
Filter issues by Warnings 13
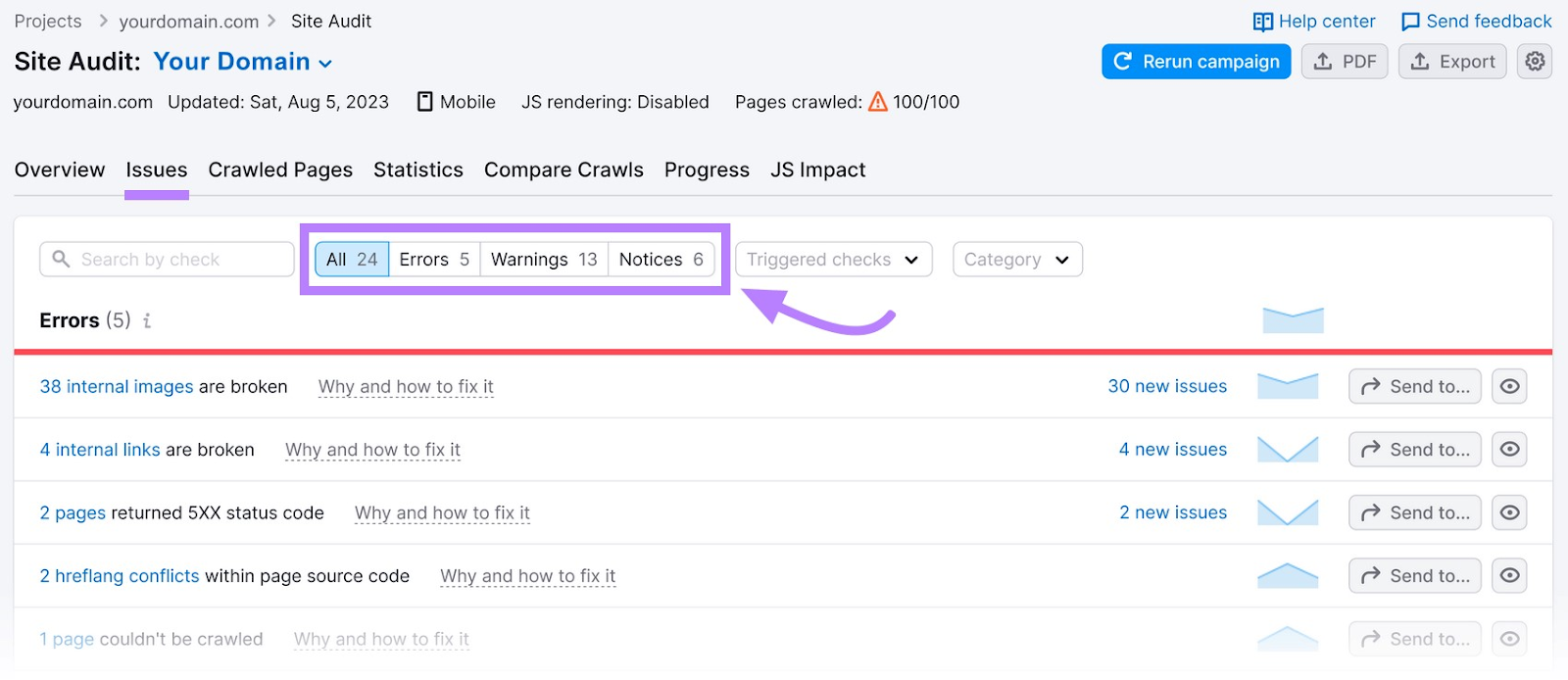pos(544,260)
